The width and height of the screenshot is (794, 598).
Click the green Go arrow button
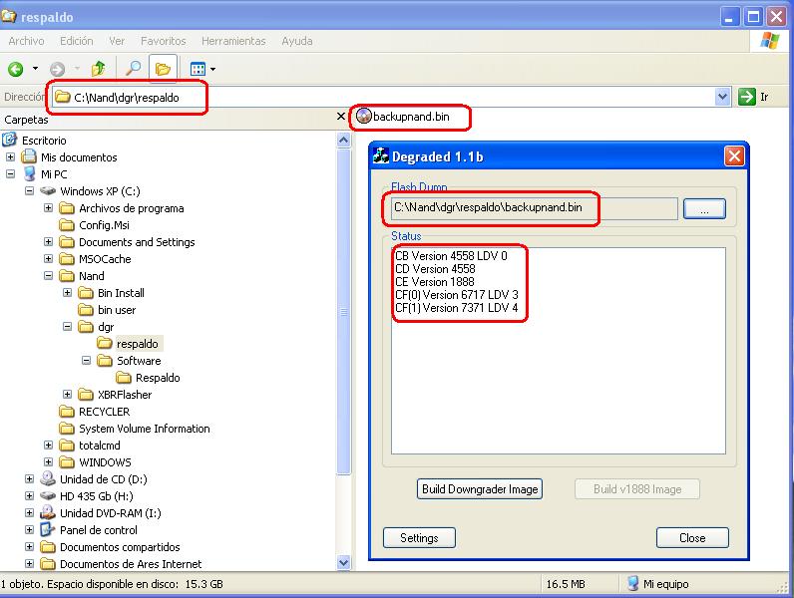746,97
